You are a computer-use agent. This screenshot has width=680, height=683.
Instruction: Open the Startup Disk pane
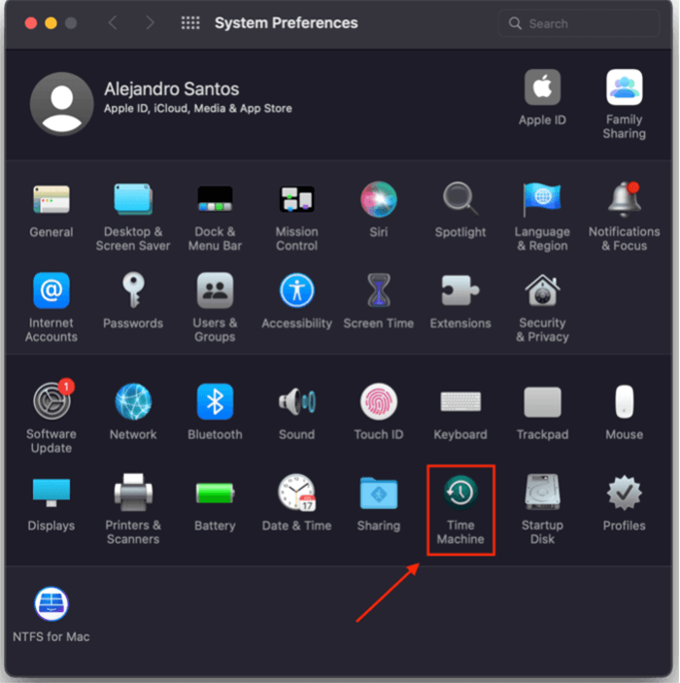(542, 494)
